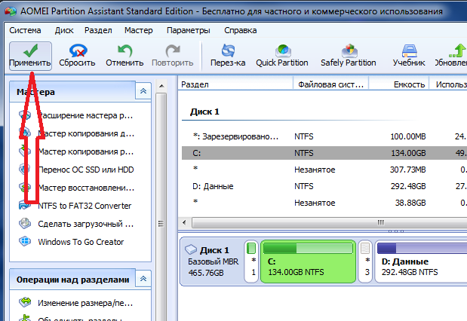Viewport: 467px width, 321px height.
Task: Select small reserved partition block numbered 1
Action: tap(251, 261)
